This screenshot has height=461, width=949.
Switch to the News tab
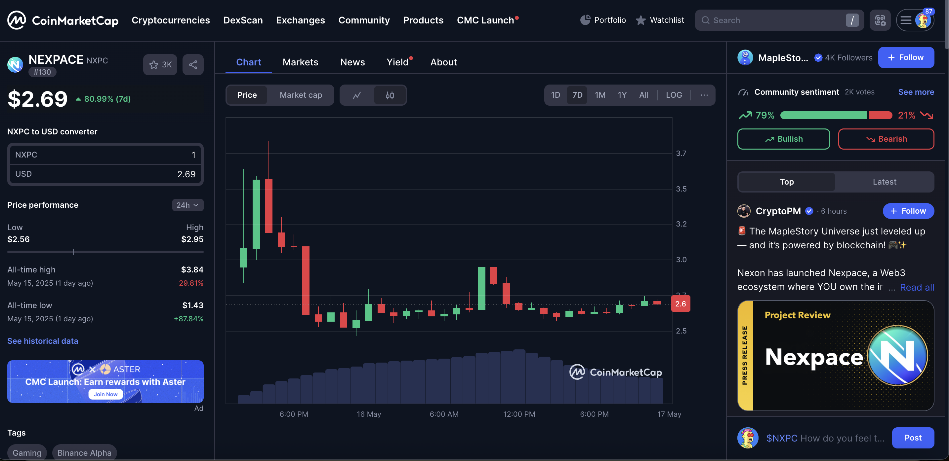pos(352,62)
